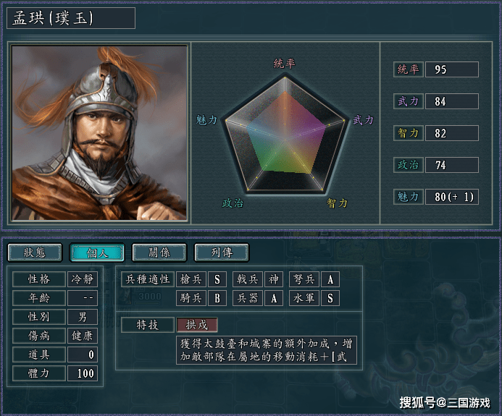Screen dimensions: 502x416
Task: Click the 性格 value 冷靜
Action: 82,279
